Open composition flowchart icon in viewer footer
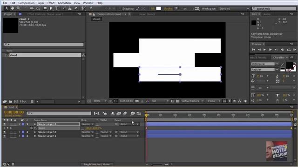This screenshot has width=298, height=167. coord(240,101)
